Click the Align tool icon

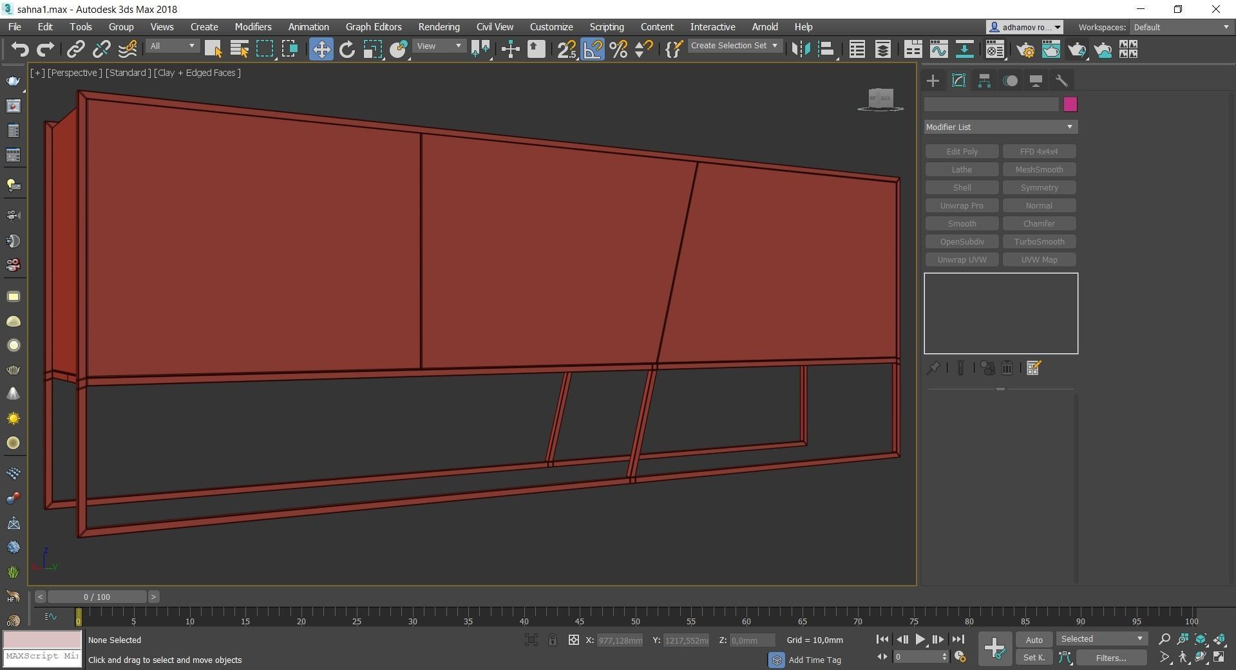coord(827,50)
